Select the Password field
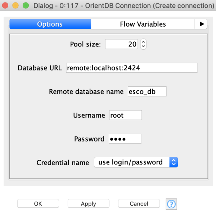216x216 pixels. tap(125, 139)
